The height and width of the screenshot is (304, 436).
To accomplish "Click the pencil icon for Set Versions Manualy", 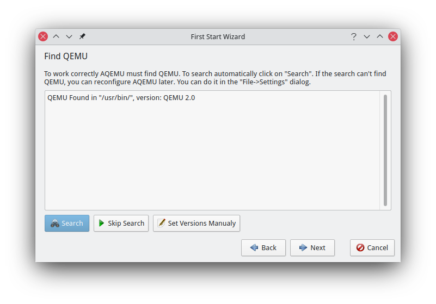I will tap(161, 224).
